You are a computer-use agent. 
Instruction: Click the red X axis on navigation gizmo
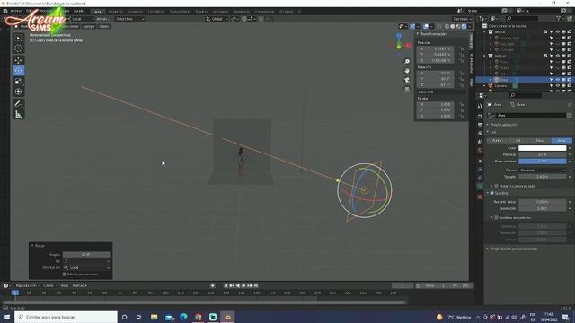click(408, 46)
